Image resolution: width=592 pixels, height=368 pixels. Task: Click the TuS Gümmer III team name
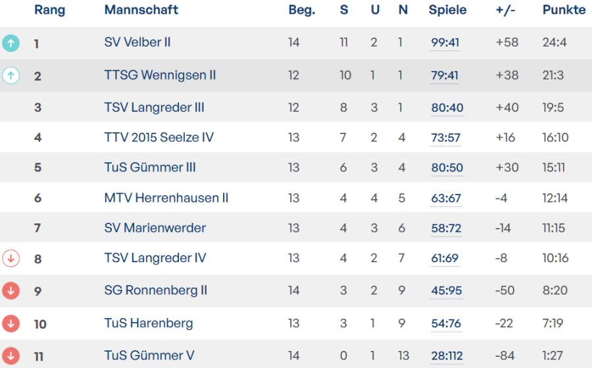(150, 168)
